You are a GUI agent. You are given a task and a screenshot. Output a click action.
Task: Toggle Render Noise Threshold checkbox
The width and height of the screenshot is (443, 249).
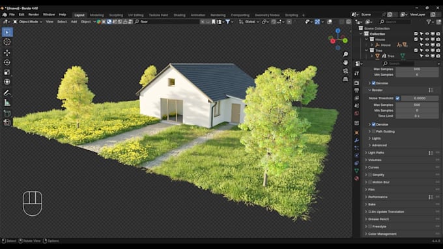click(x=397, y=98)
